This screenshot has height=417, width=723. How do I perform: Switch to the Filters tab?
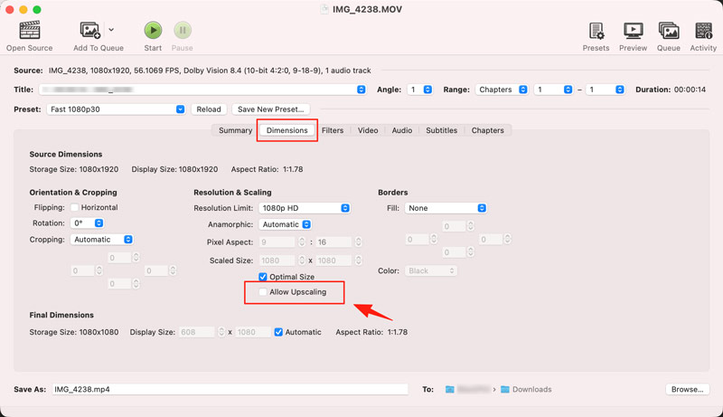(x=333, y=130)
